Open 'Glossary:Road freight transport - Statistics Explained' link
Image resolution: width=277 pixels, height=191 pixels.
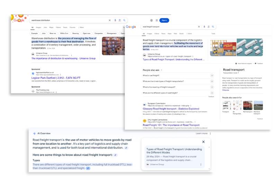pyautogui.click(x=171, y=109)
